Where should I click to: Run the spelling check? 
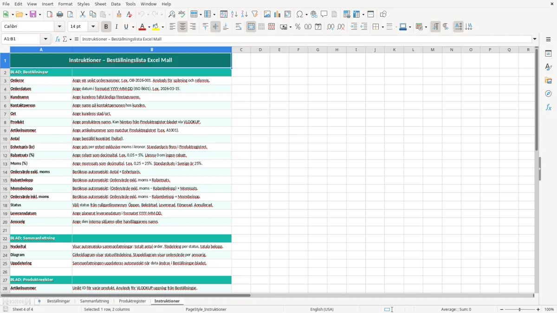point(182,14)
